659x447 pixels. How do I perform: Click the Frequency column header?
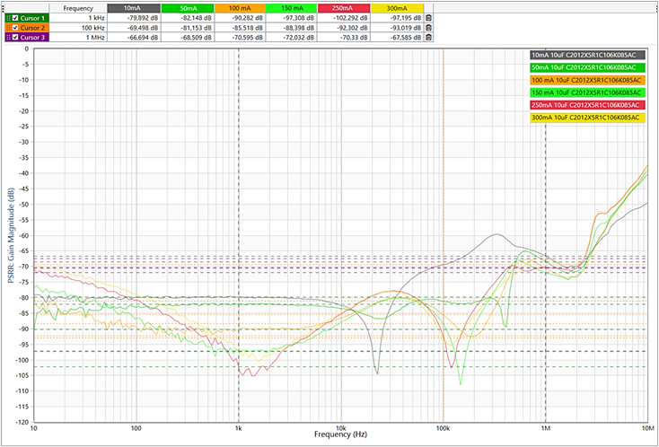pos(78,8)
